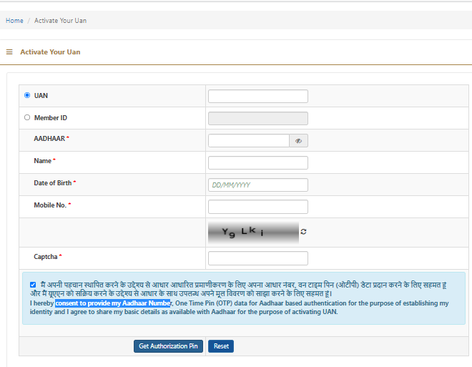Click the Hindi consent statement text

238,289
